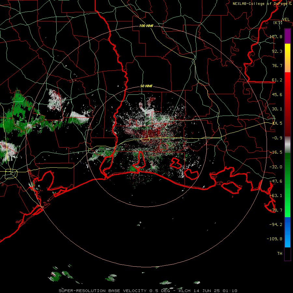Click the gray segment of the color bar
This screenshot has width=293, height=293.
(x=287, y=145)
